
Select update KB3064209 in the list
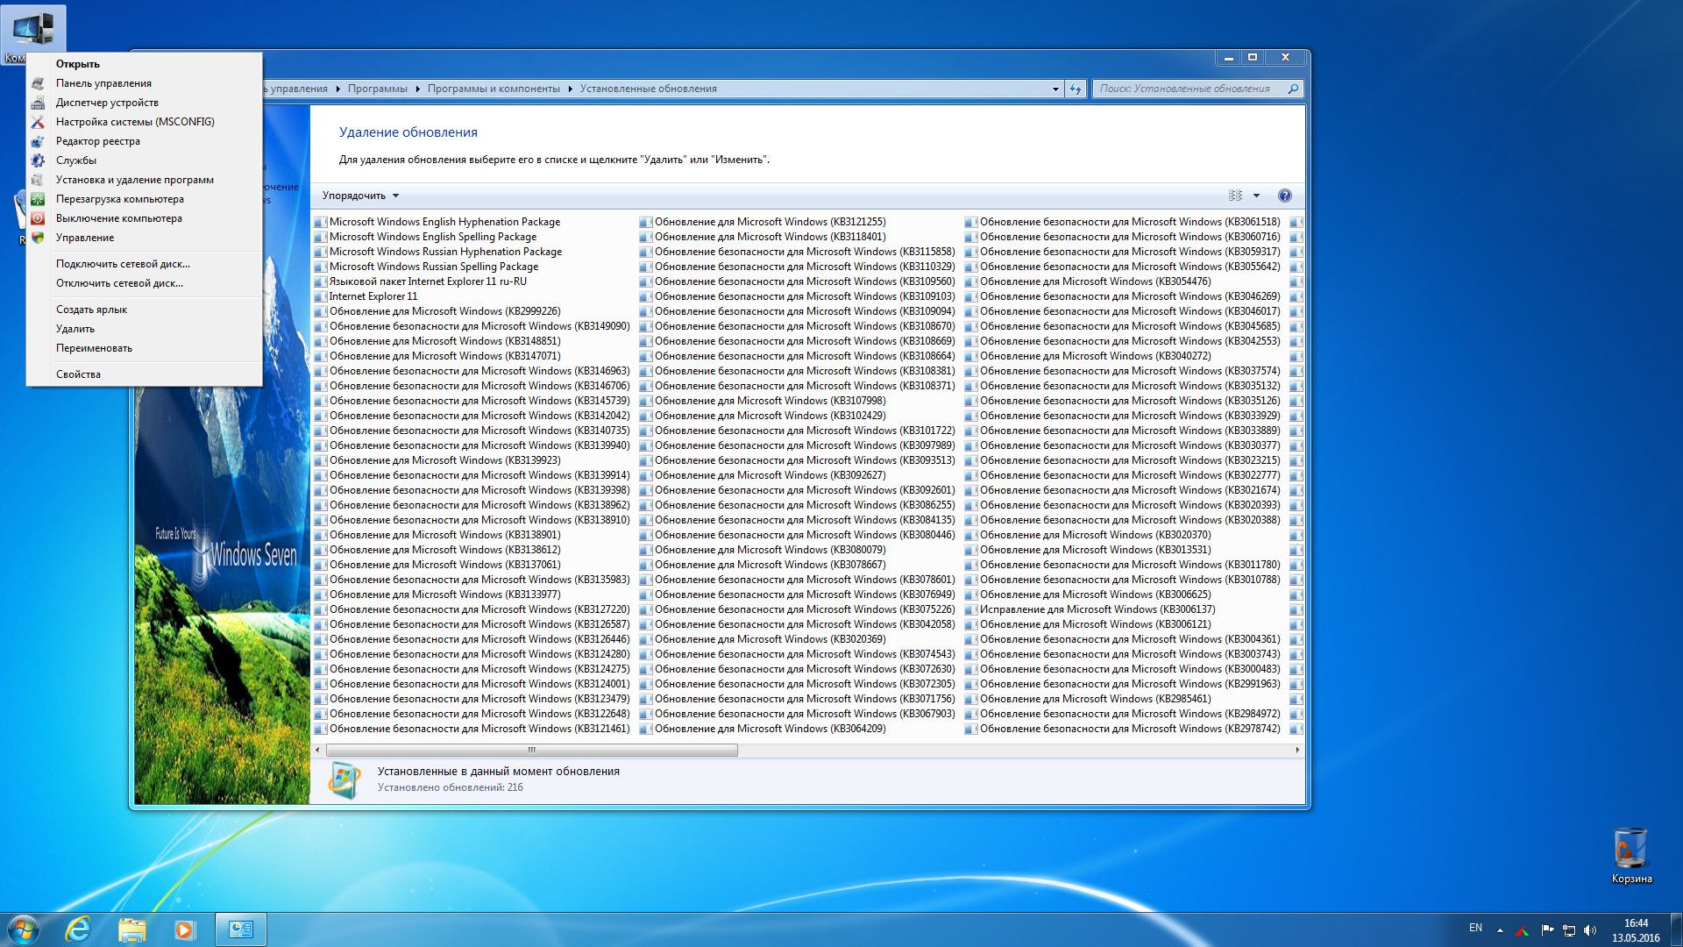pyautogui.click(x=763, y=729)
